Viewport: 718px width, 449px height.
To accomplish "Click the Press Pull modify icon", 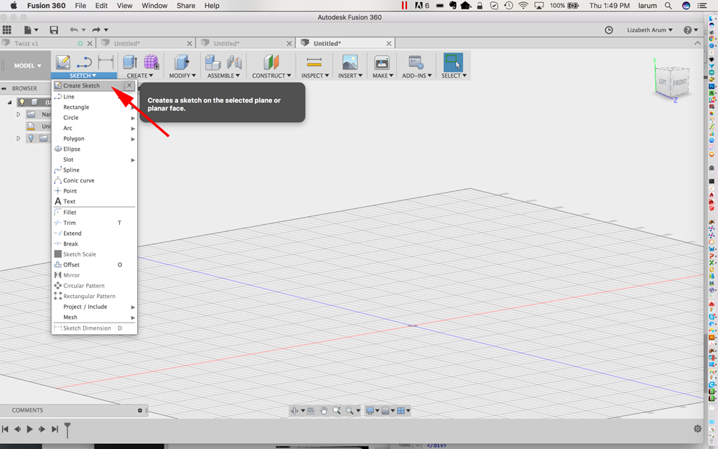I will click(x=182, y=63).
